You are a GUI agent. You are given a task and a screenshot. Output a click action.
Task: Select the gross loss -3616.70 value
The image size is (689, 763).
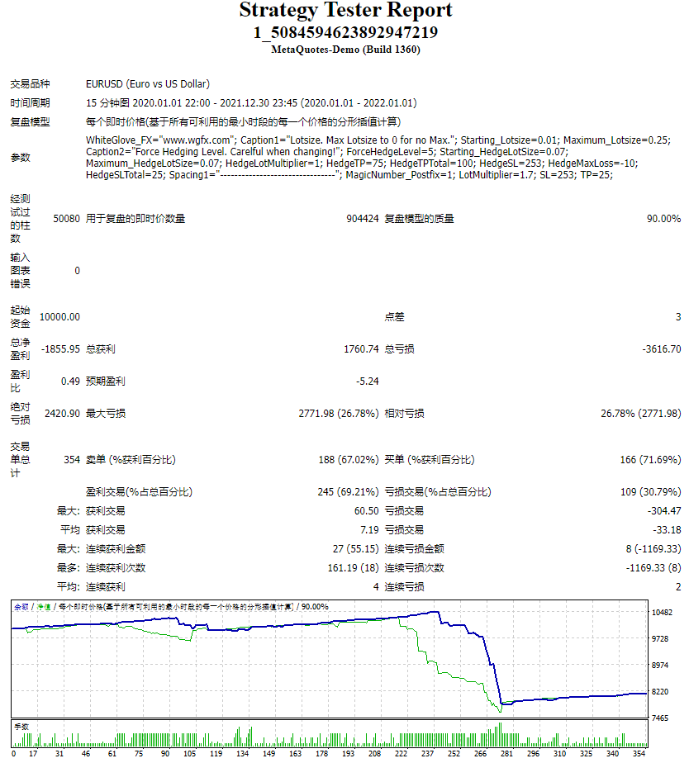pyautogui.click(x=662, y=349)
